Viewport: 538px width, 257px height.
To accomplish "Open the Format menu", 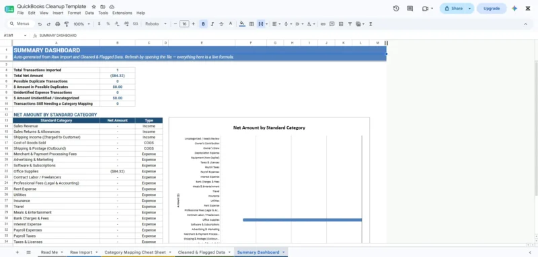I will click(74, 13).
